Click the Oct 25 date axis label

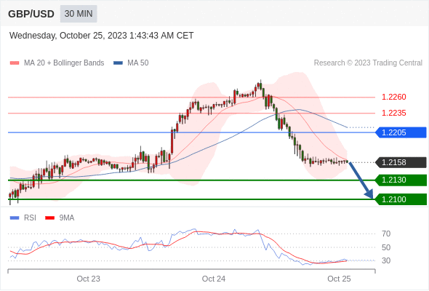coord(339,279)
